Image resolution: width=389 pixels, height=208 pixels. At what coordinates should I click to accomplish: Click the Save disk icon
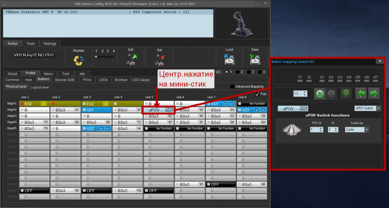tap(255, 60)
